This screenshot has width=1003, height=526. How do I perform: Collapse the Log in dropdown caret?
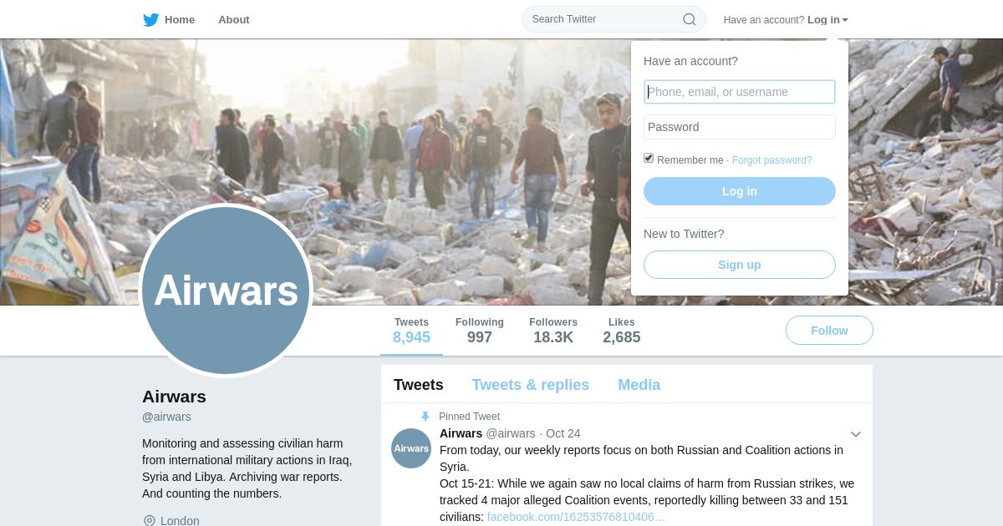pos(845,20)
